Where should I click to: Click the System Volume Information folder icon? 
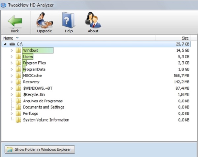(18, 120)
